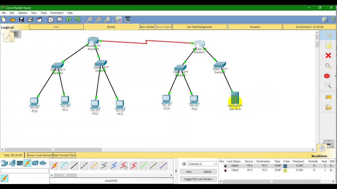Open the Edit menu
The image size is (337, 189).
pyautogui.click(x=12, y=13)
